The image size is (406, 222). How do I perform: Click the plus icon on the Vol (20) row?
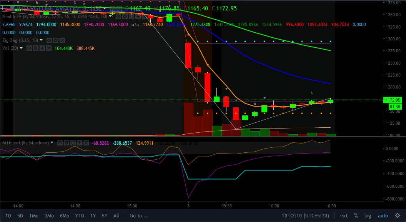click(x=42, y=48)
